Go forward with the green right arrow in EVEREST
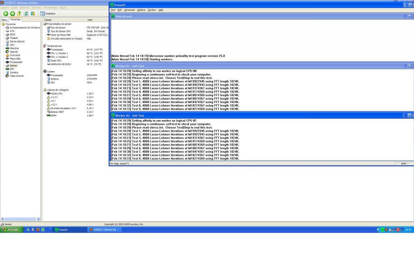This screenshot has width=414, height=257. coord(13,13)
